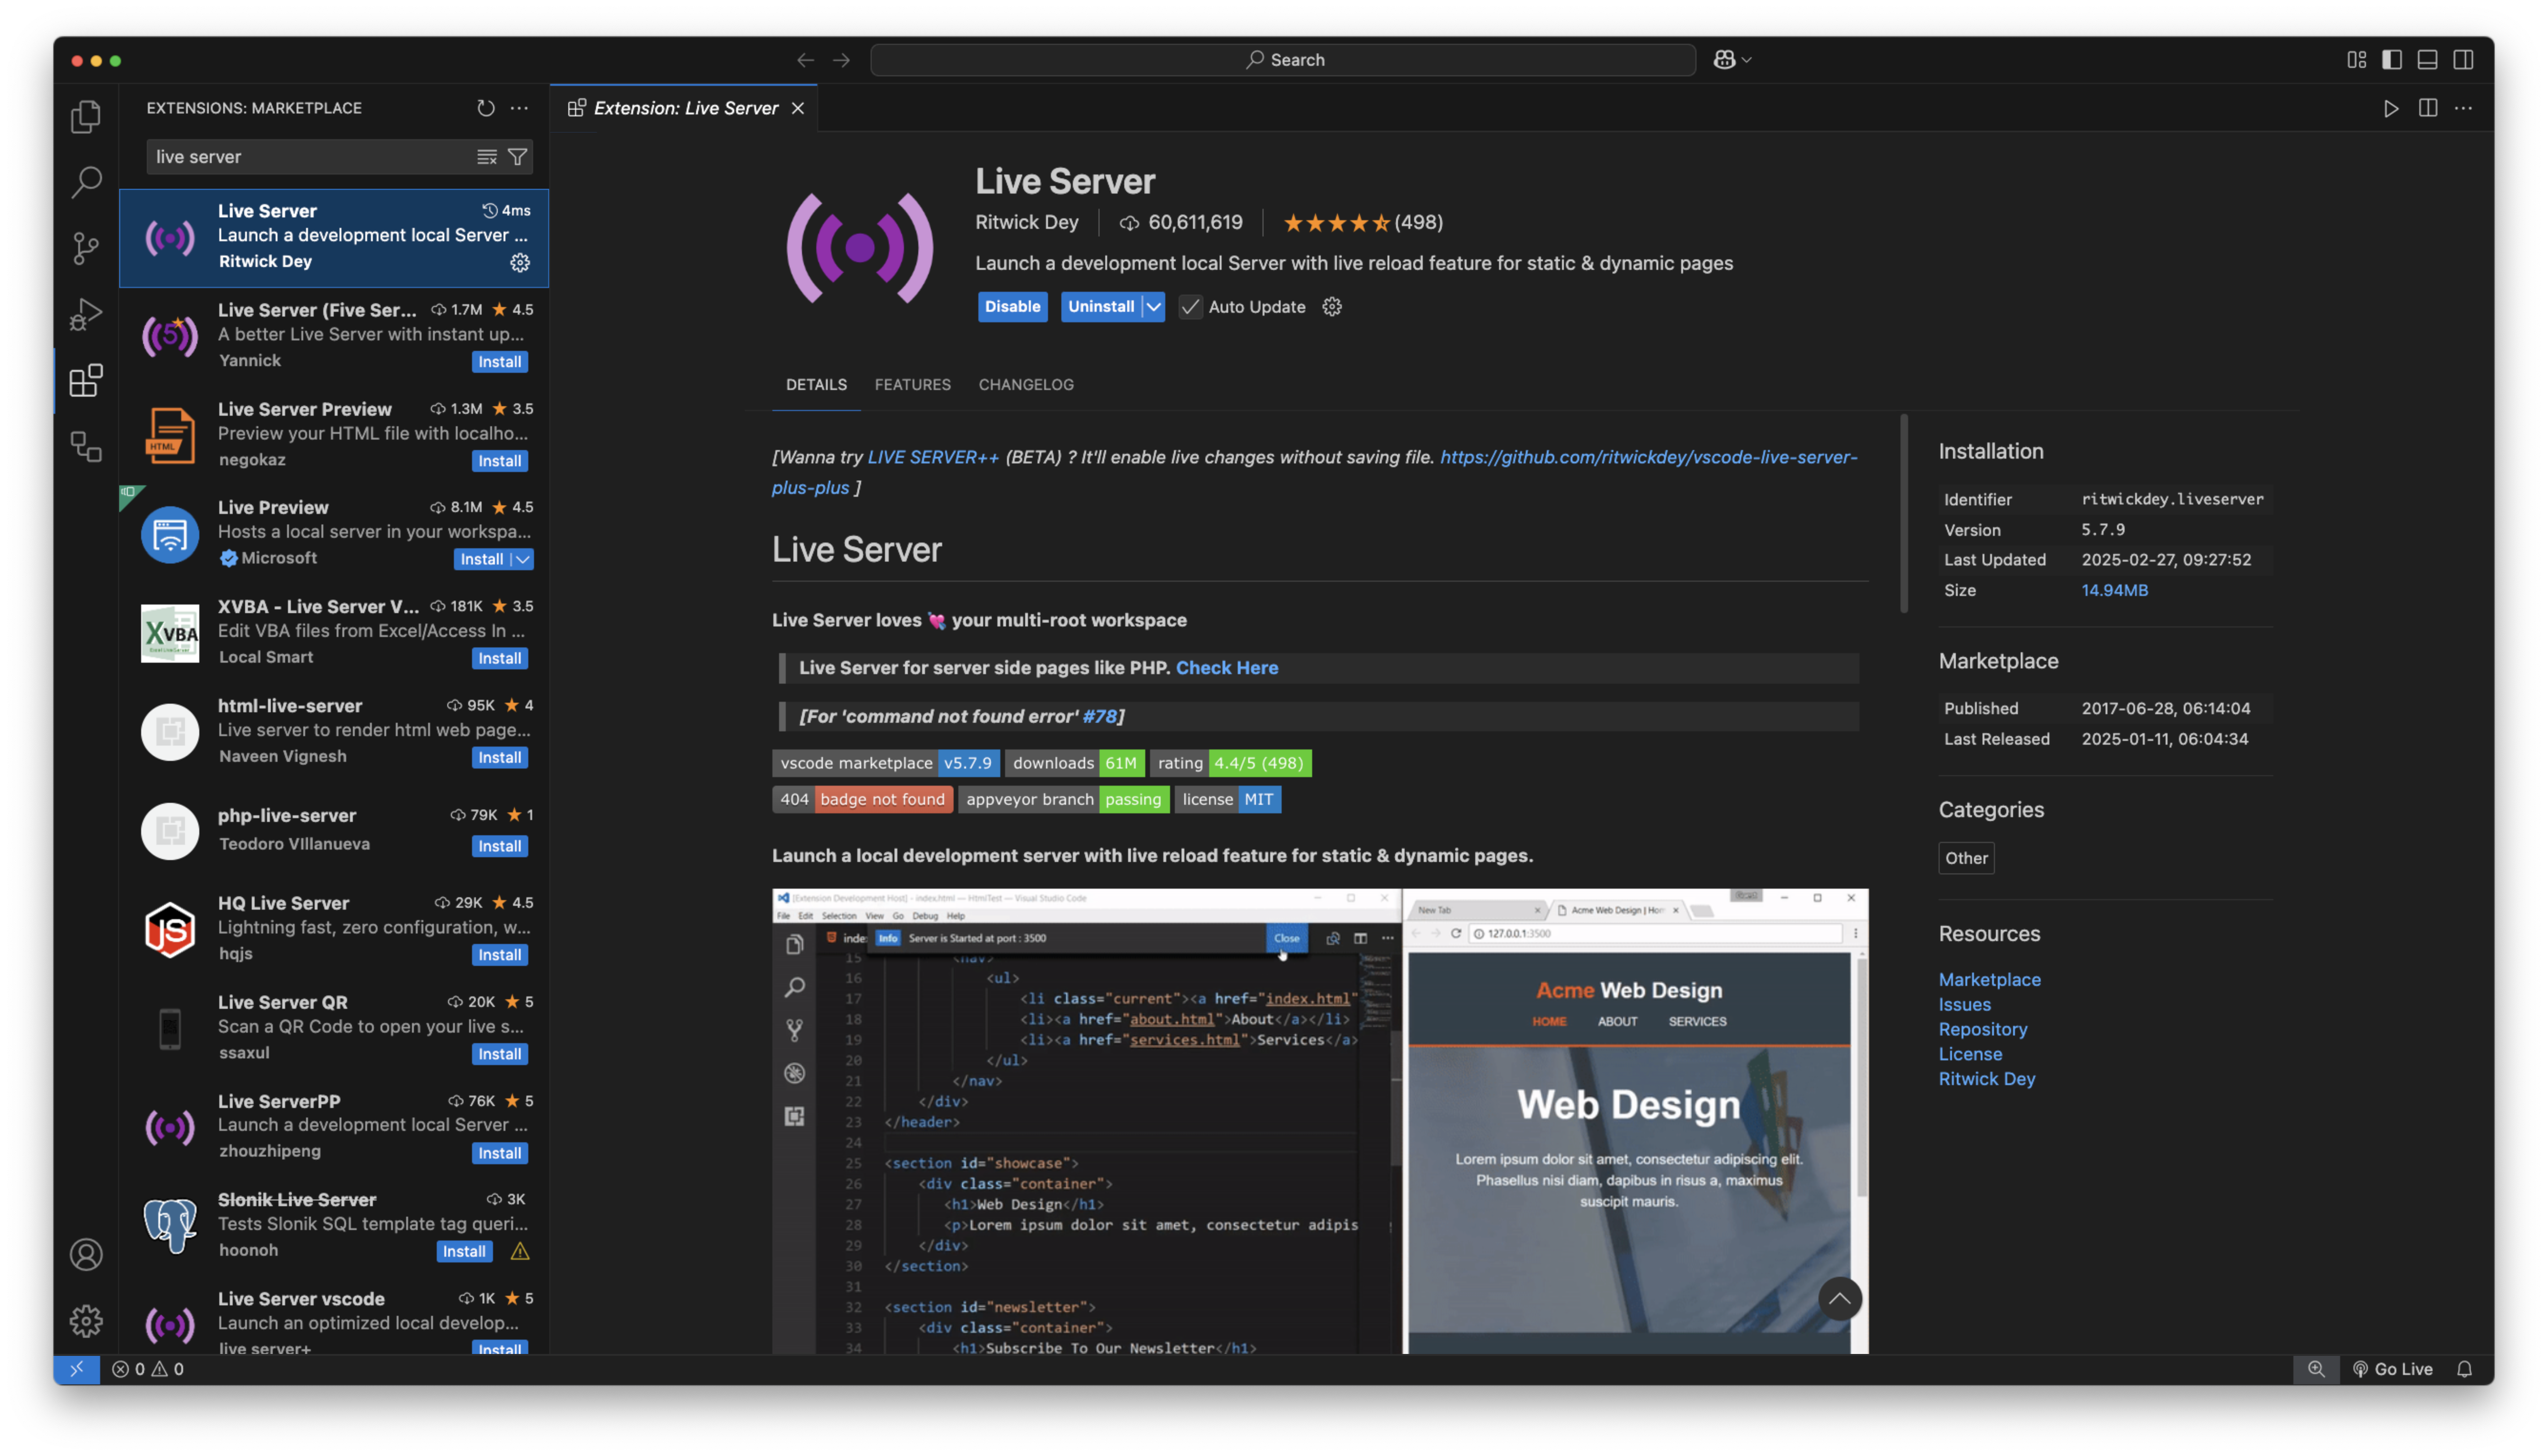Open the Explorer view in activity bar
This screenshot has height=1456, width=2548.
pyautogui.click(x=86, y=117)
